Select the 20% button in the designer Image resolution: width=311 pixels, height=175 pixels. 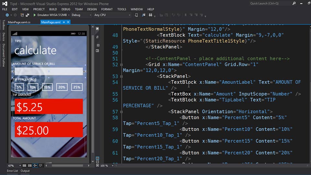pyautogui.click(x=62, y=87)
